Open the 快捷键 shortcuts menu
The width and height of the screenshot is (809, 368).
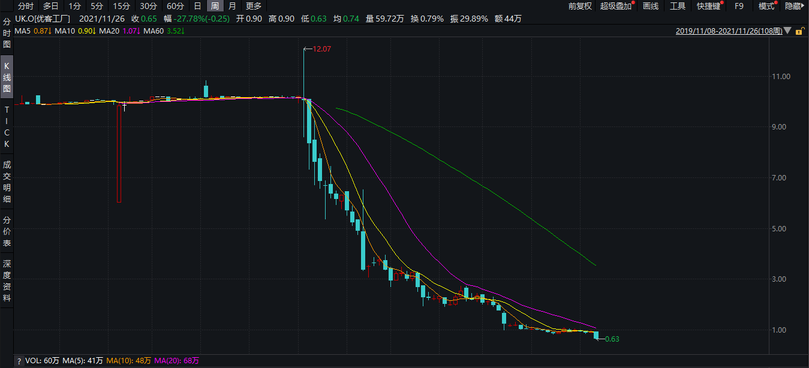(709, 6)
